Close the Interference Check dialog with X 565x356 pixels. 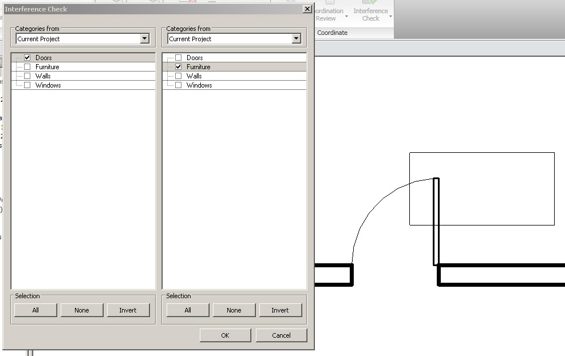[307, 9]
